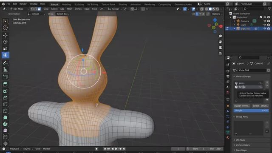The height and width of the screenshot is (153, 272).
Task: Select the Inset Faces tool
Action: pyautogui.click(x=5, y=91)
